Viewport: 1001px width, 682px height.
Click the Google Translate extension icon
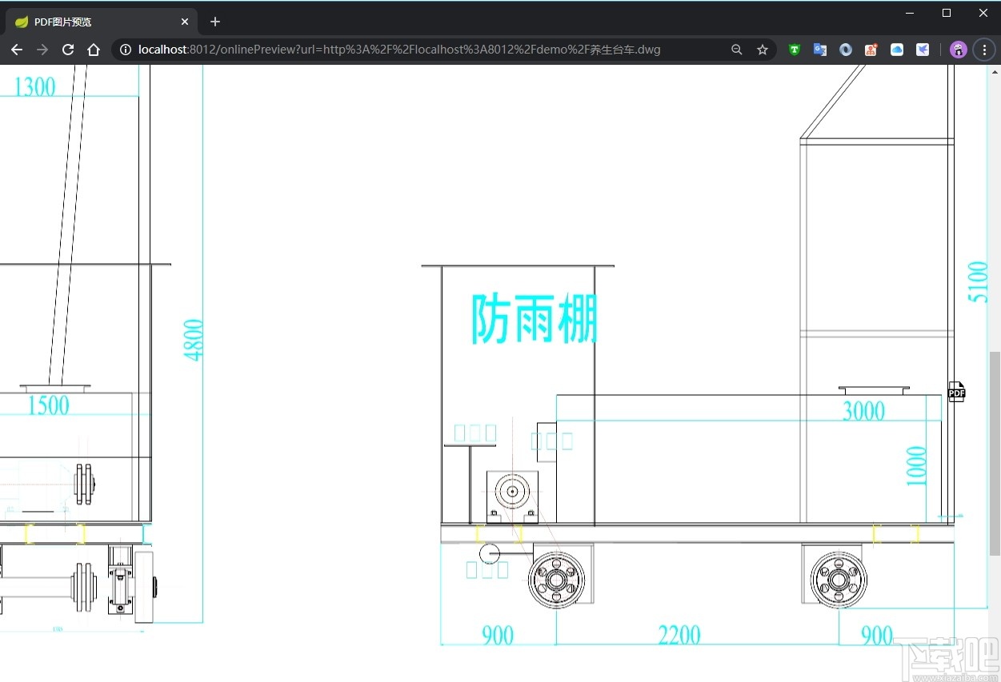click(x=819, y=49)
